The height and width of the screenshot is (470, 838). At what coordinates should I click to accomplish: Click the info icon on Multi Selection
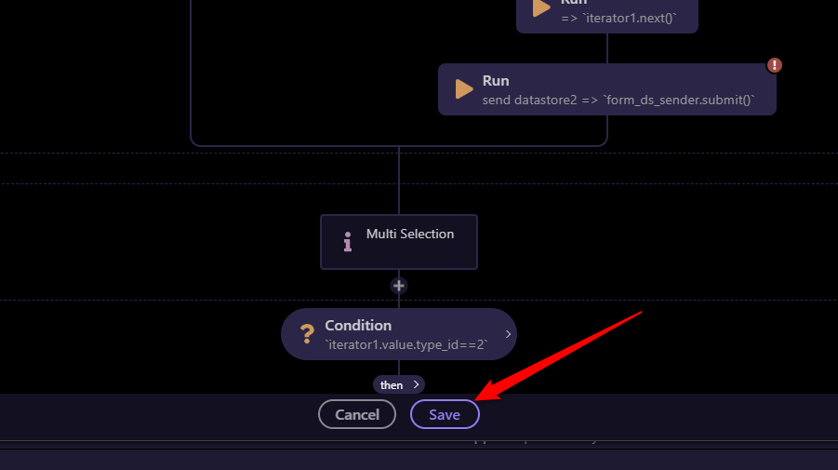[x=348, y=243]
